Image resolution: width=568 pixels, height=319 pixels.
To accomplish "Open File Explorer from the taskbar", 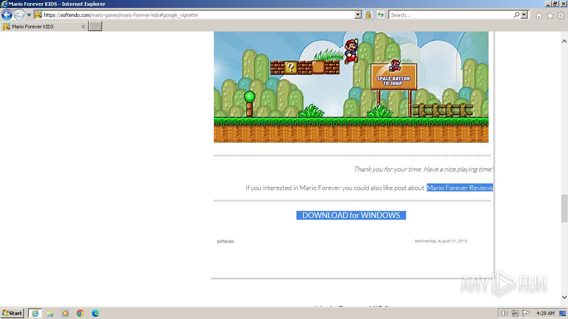I will [x=50, y=313].
